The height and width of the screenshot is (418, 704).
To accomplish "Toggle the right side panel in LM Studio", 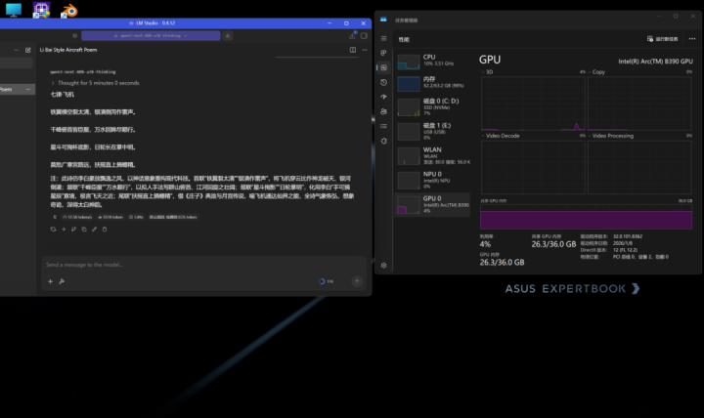I will point(352,49).
